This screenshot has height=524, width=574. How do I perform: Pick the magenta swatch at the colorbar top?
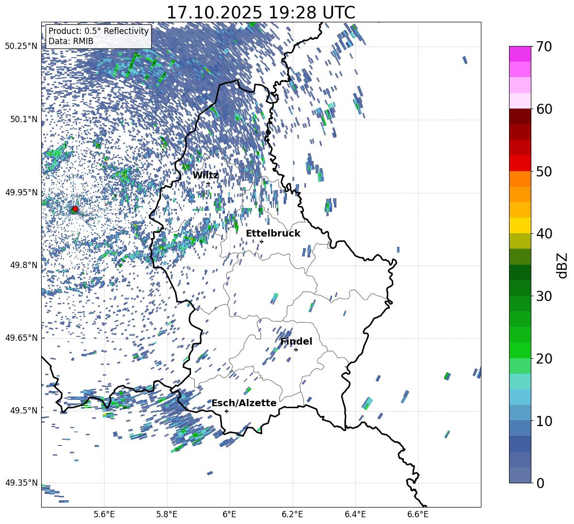520,54
